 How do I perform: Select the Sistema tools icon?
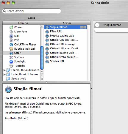coord(11,57)
